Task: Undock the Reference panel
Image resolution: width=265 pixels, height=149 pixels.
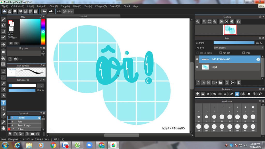Action: (260, 89)
